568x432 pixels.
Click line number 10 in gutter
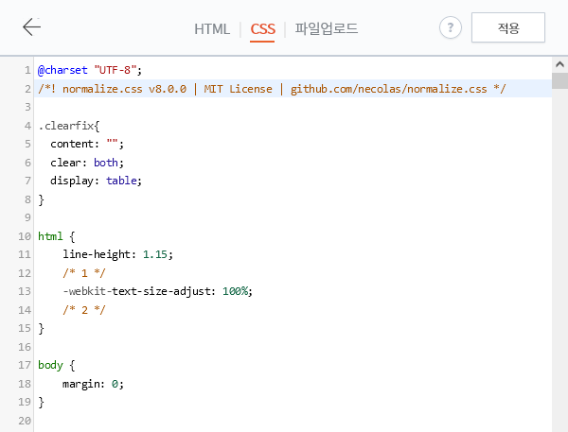coord(25,236)
